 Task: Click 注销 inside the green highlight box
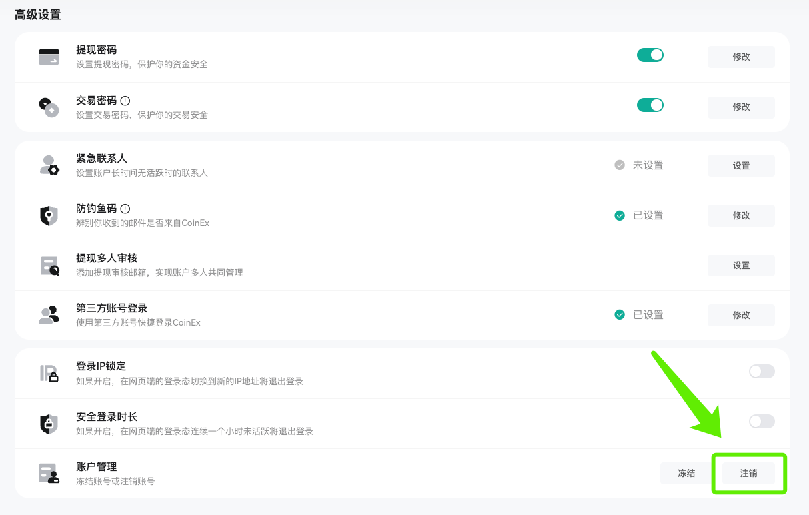(750, 473)
